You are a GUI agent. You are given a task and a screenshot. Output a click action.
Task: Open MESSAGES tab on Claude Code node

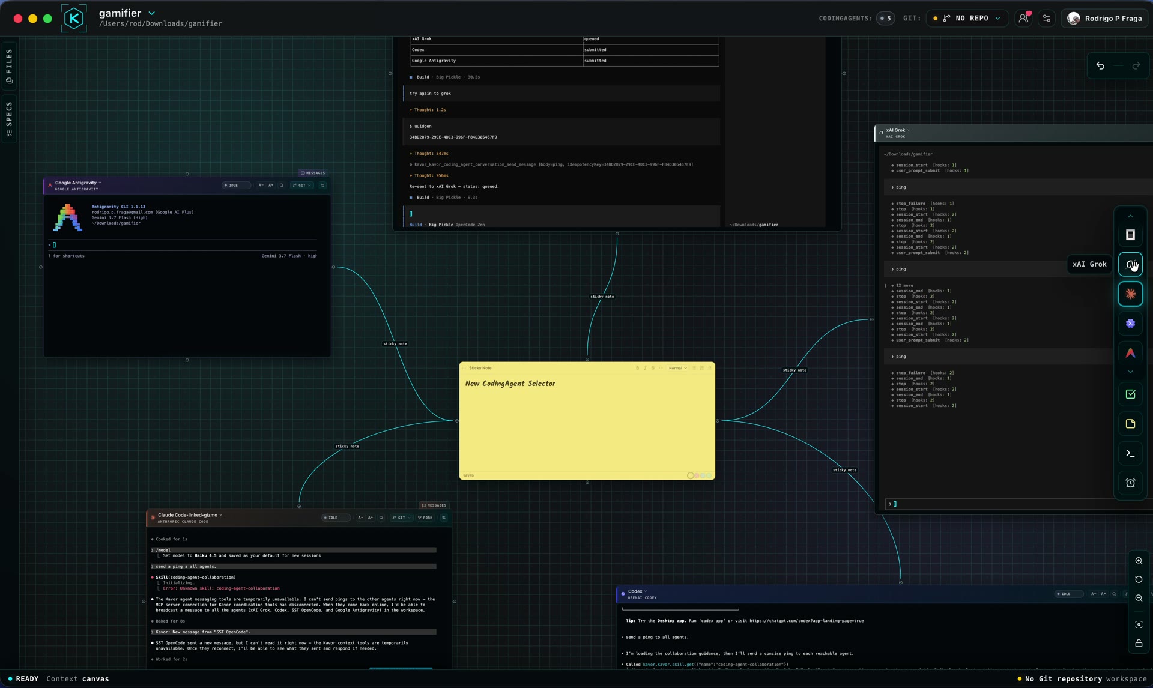pyautogui.click(x=434, y=505)
